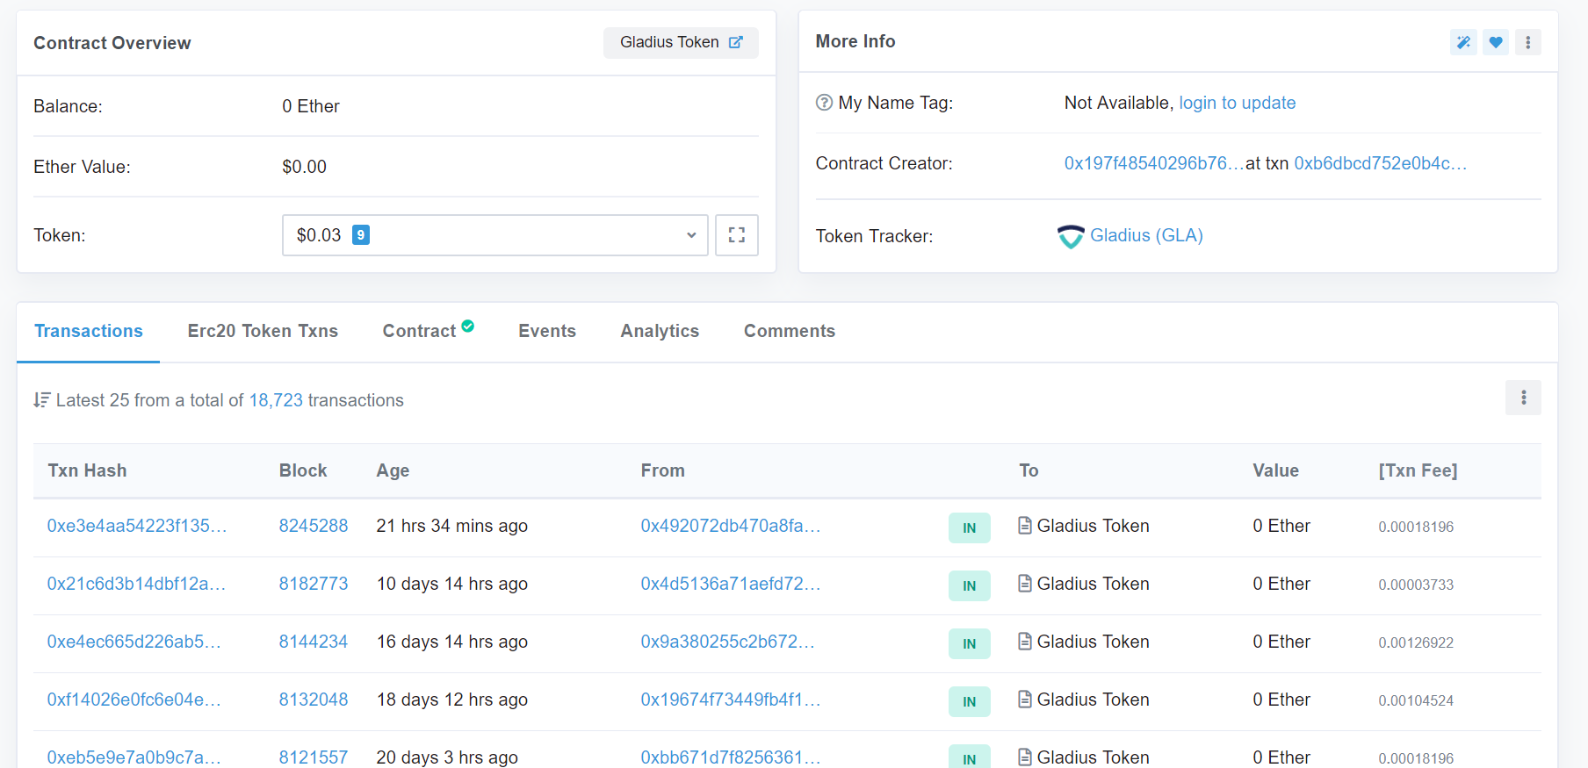
Task: Open the Gladius Token external link button
Action: 681,42
